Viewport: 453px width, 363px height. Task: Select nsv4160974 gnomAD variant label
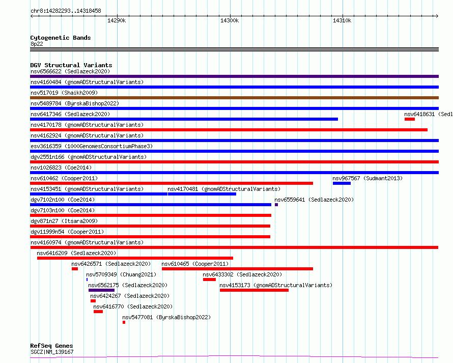87,242
